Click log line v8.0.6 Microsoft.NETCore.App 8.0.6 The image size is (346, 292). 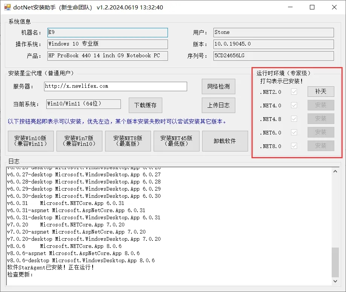coord(64,246)
